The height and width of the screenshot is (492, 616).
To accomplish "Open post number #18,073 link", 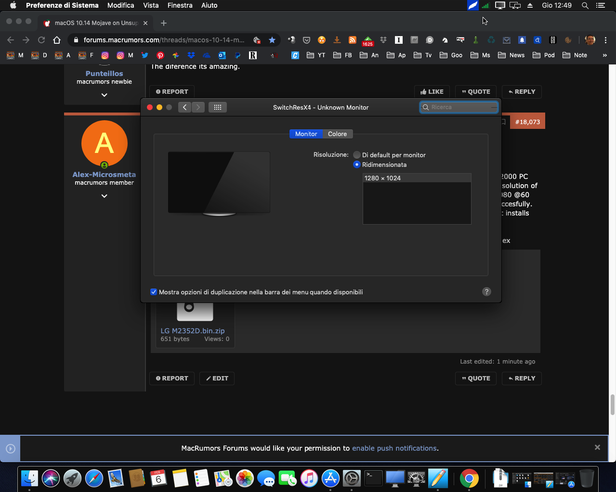I will point(527,122).
